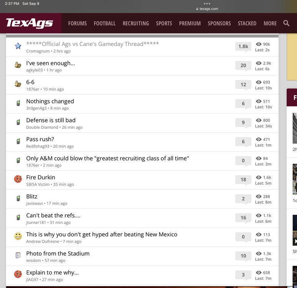Click thumbs-up icon next to "I've seen enough..."
This screenshot has height=288, width=297.
click(18, 65)
